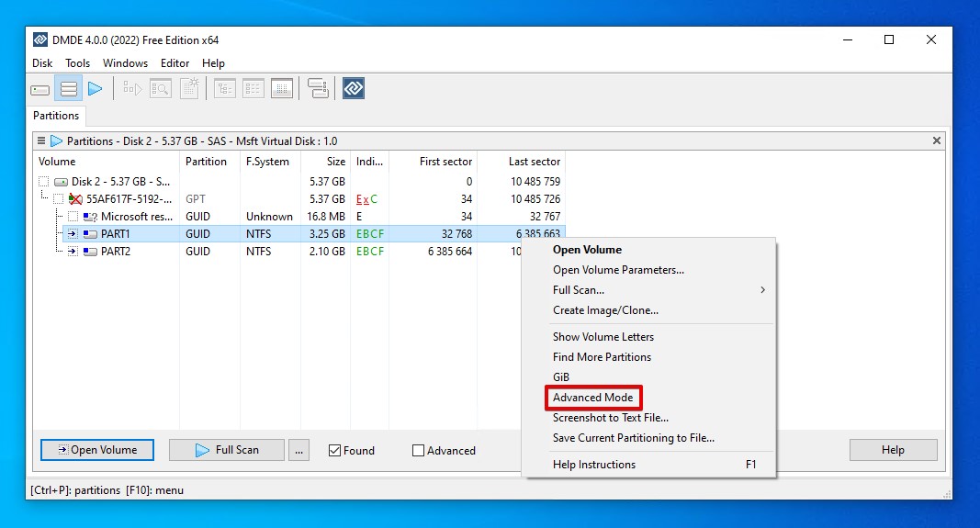Click the Select Drive toolbar icon
Viewport: 980px width, 528px height.
tap(40, 89)
